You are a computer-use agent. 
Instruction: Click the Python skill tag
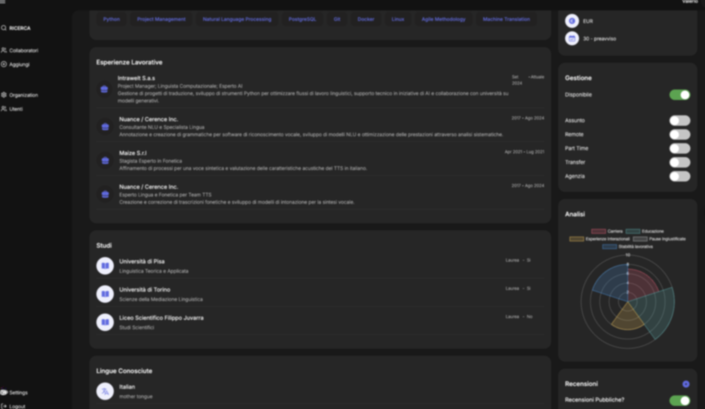(x=111, y=19)
